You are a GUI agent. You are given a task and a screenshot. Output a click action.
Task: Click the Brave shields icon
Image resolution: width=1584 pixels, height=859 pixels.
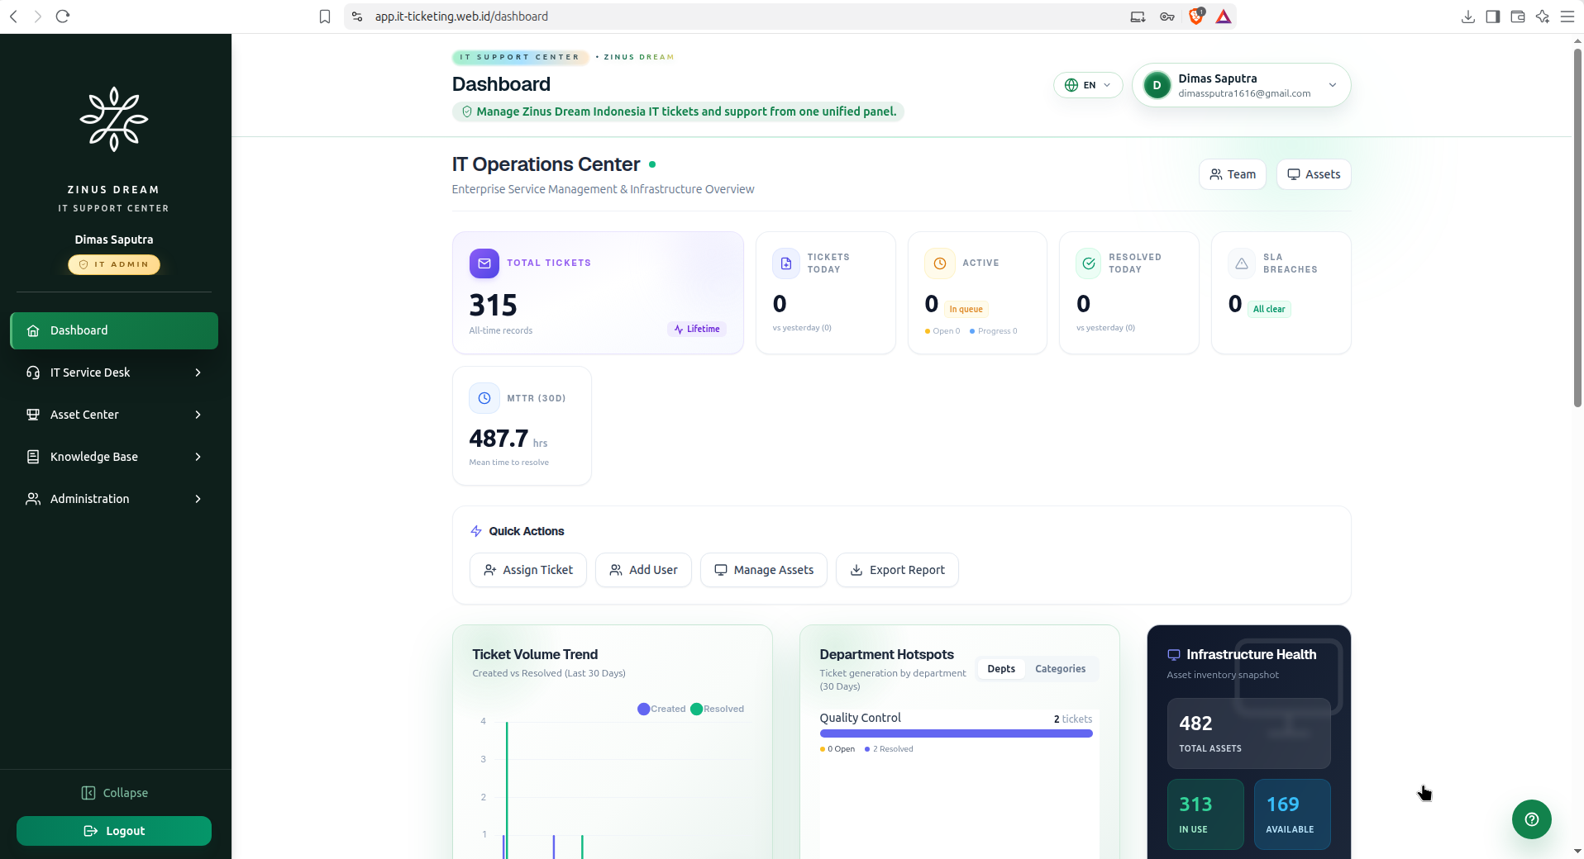point(1196,17)
